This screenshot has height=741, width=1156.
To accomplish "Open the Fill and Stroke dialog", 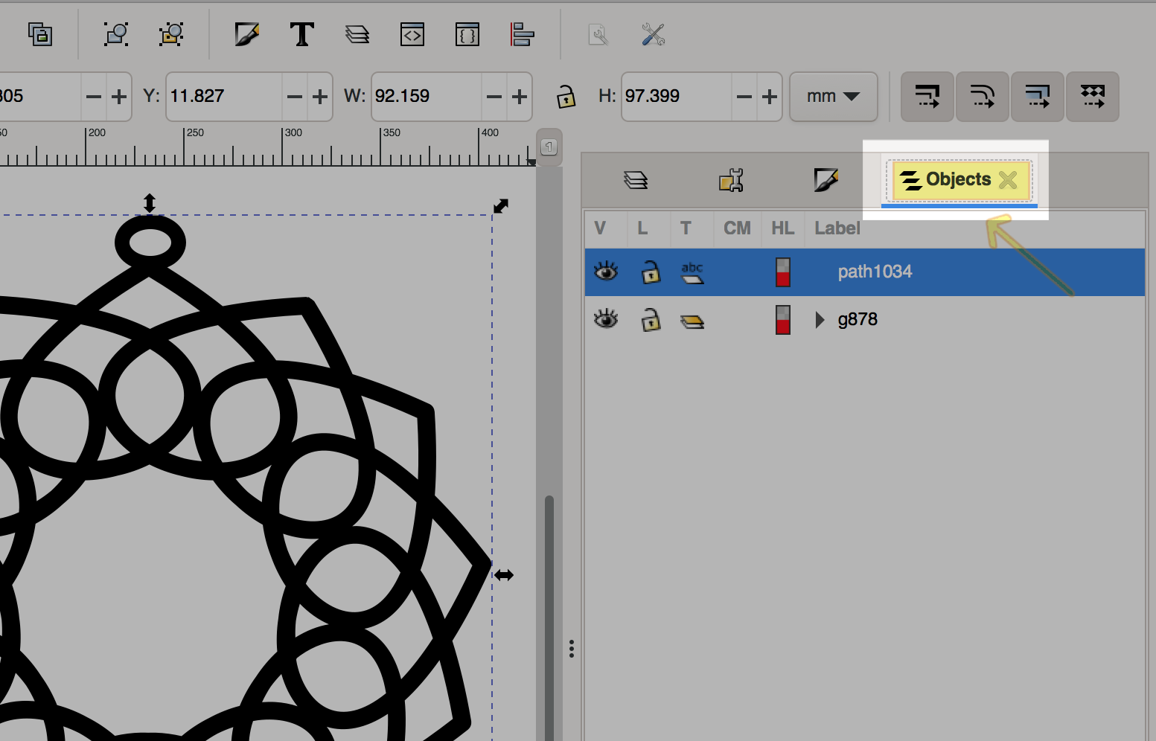I will (246, 35).
